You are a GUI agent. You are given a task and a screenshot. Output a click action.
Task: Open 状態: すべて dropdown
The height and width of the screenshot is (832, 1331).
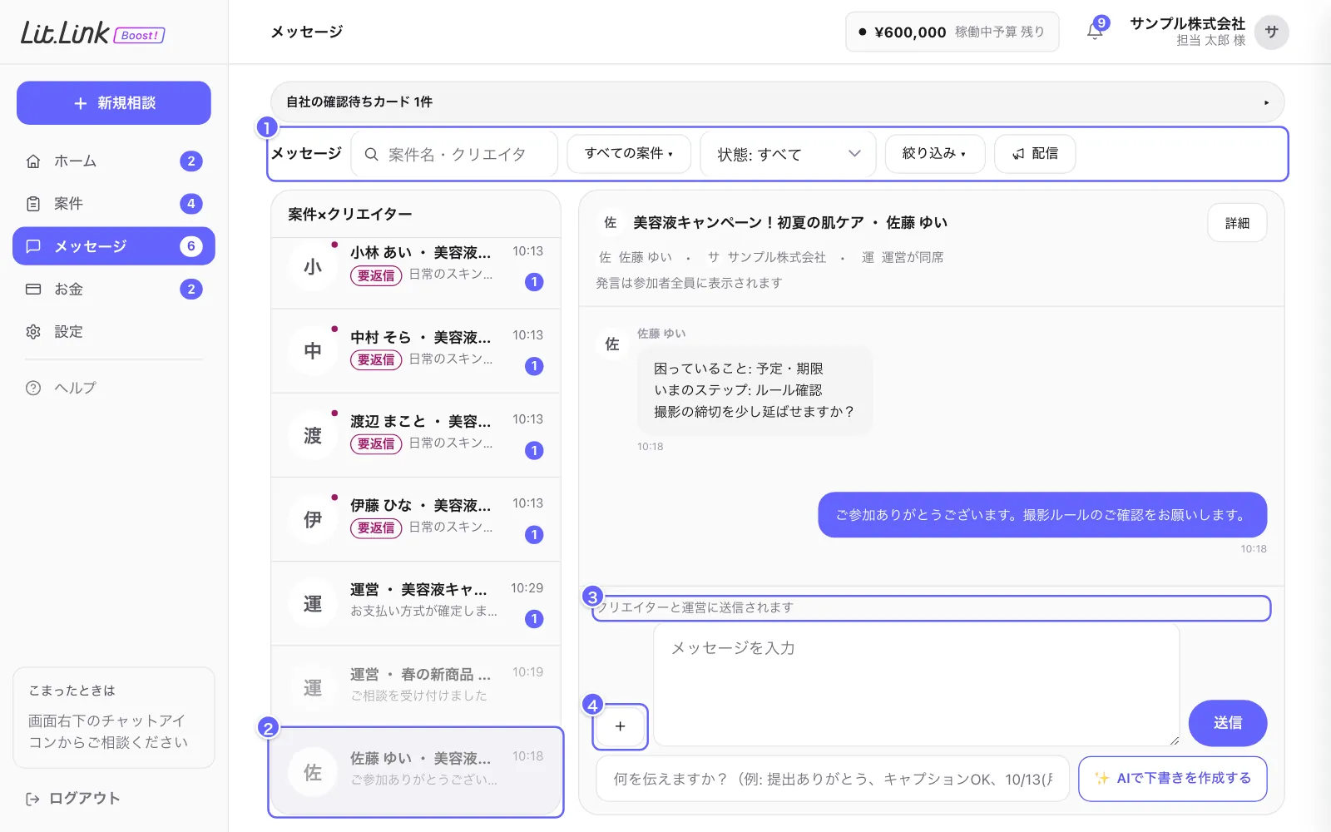coord(789,155)
